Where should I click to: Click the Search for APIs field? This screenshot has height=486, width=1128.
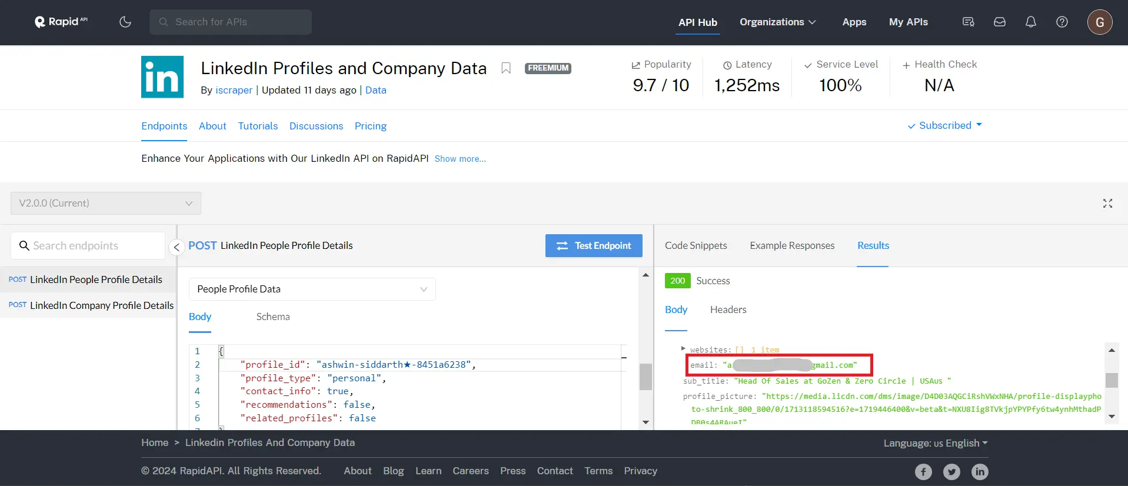[x=231, y=22]
